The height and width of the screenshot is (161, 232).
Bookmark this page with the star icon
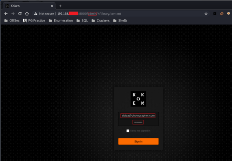click(206, 14)
